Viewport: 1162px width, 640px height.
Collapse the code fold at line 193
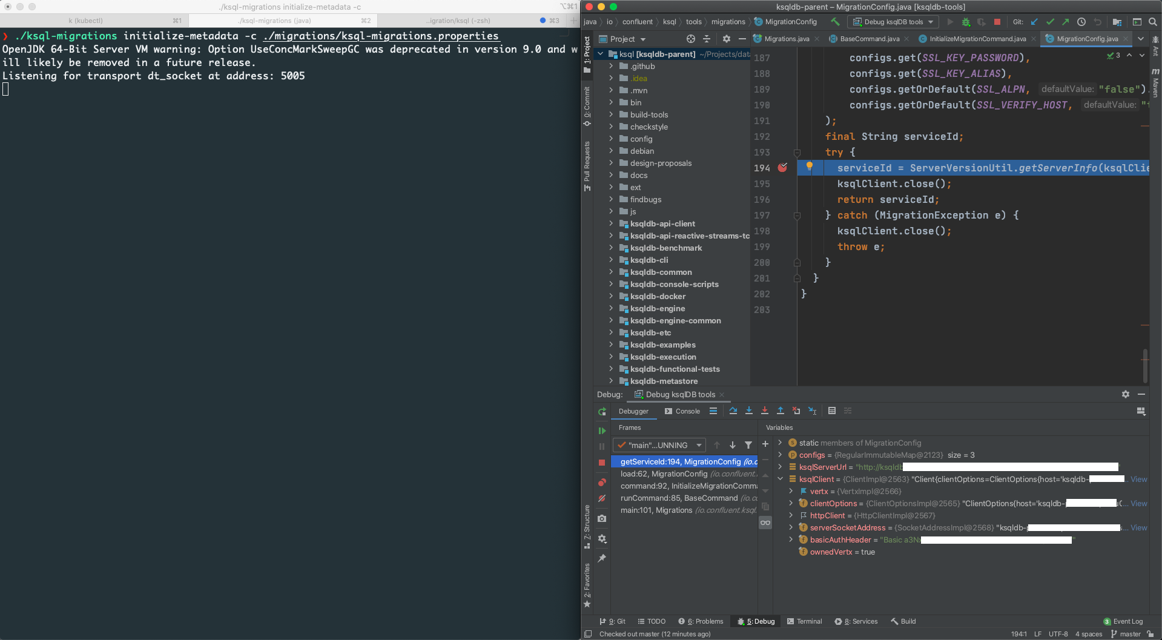pos(797,153)
